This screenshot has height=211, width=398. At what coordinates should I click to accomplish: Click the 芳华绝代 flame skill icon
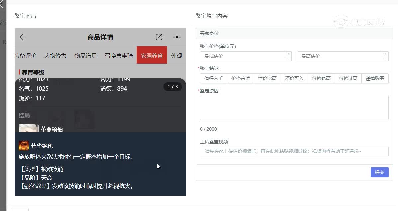pyautogui.click(x=24, y=145)
